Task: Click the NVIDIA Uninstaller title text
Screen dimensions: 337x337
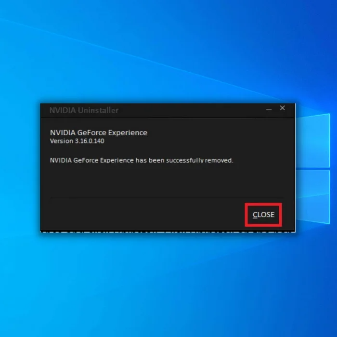Action: [x=84, y=110]
